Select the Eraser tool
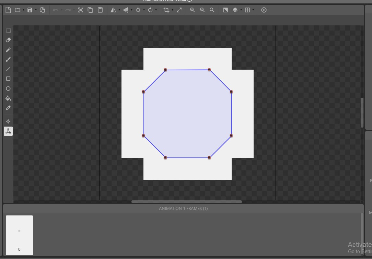 [x=8, y=40]
